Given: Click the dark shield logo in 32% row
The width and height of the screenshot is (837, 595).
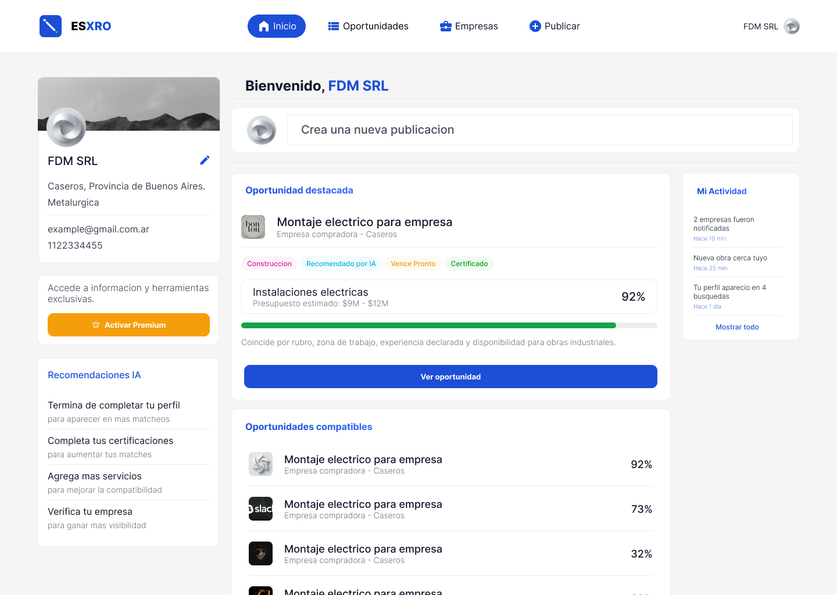Looking at the screenshot, I should point(260,554).
